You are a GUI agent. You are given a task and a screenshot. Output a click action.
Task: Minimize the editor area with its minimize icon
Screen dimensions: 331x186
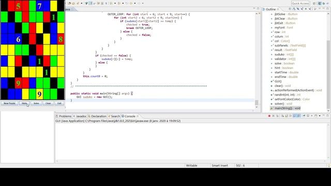pos(254,9)
